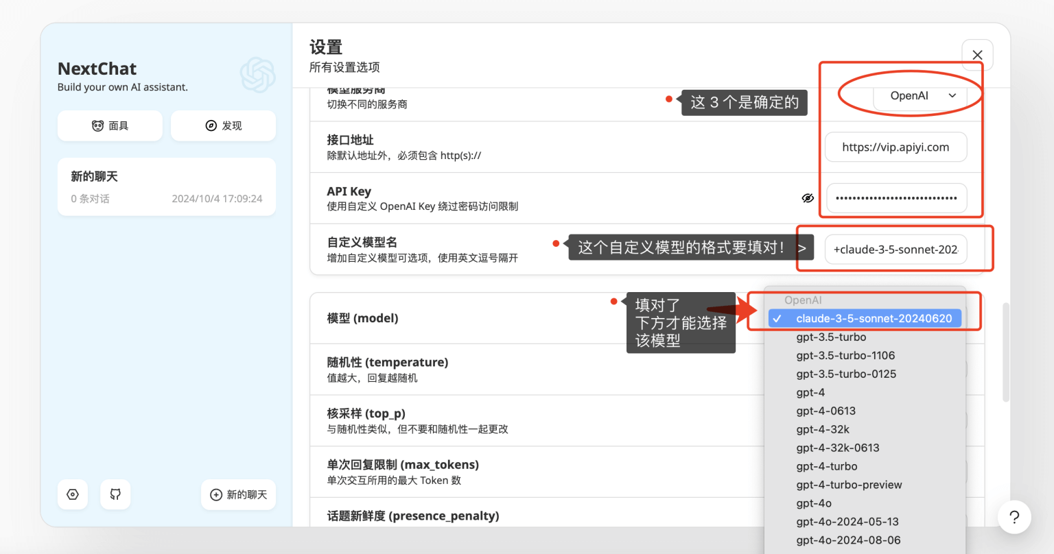
Task: Close the 设置 settings panel
Action: click(977, 55)
